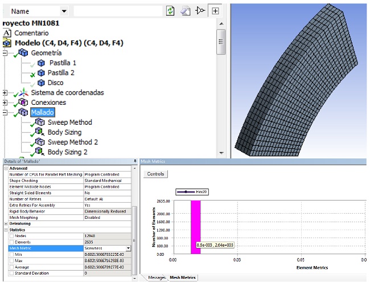
Task: Select the Pastilla 1 body icon
Action: click(41, 63)
